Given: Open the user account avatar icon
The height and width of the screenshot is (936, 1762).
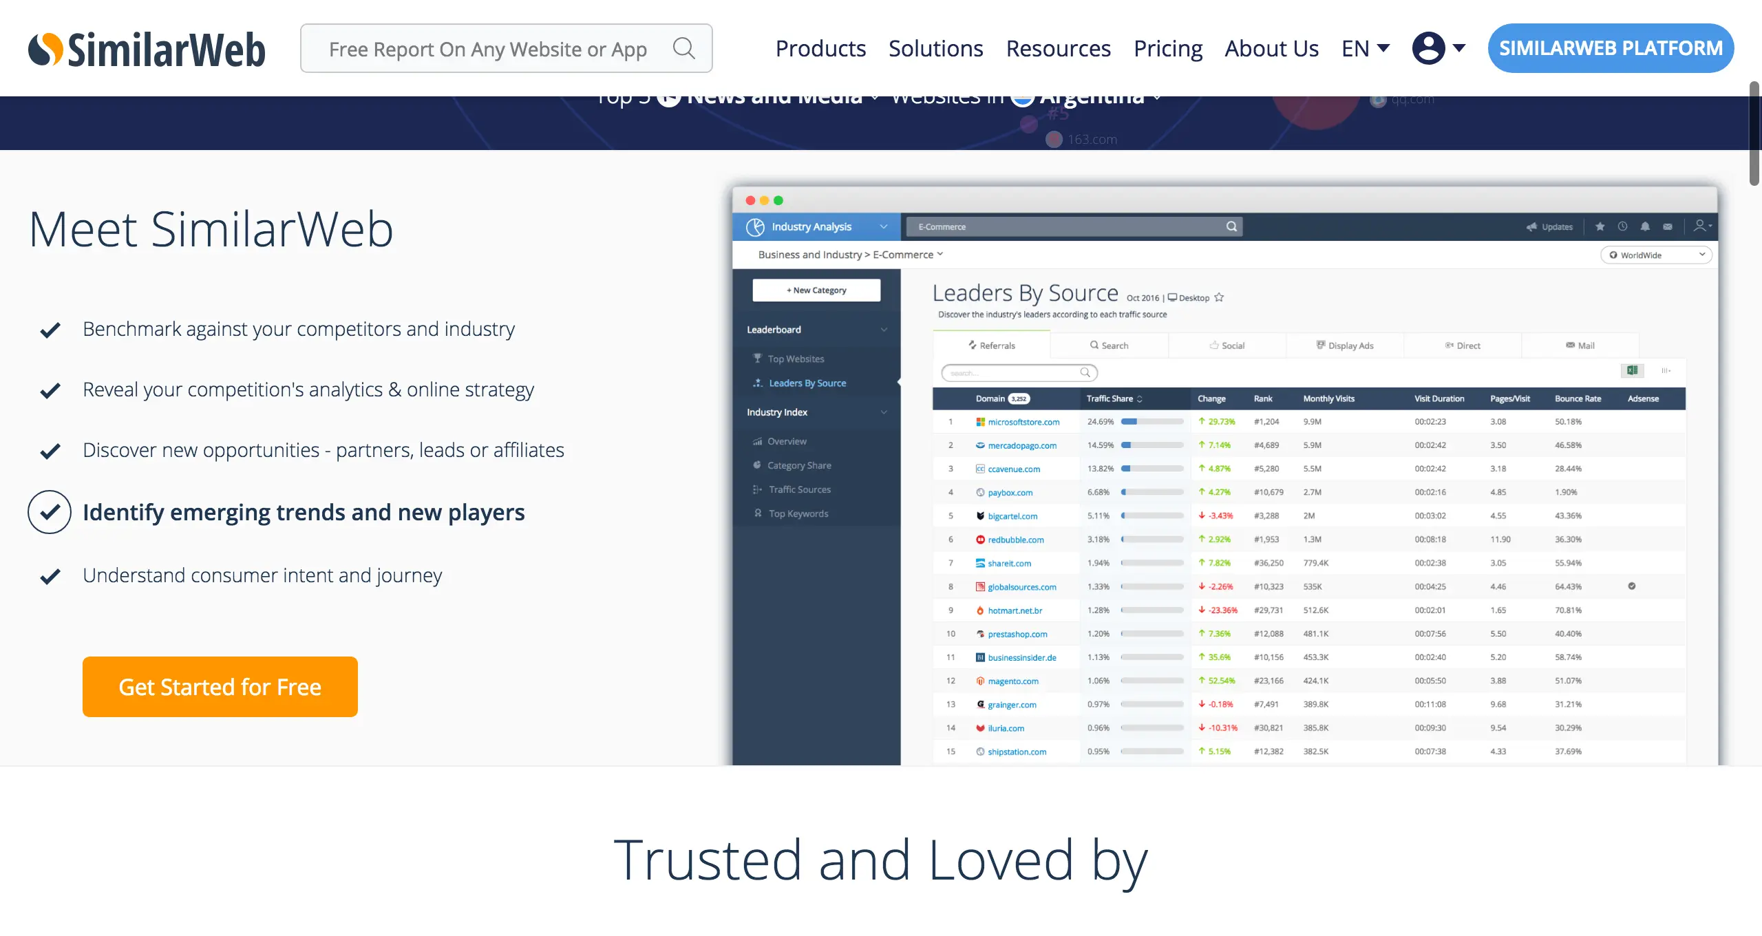Looking at the screenshot, I should [x=1429, y=48].
